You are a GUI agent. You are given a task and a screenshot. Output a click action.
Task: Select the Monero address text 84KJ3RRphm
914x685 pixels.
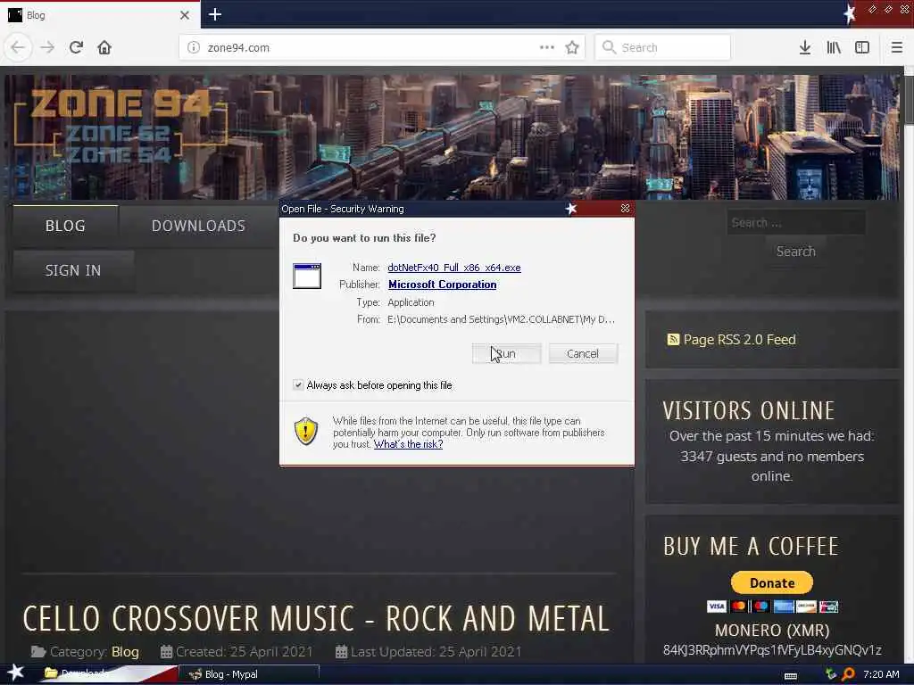coord(772,650)
